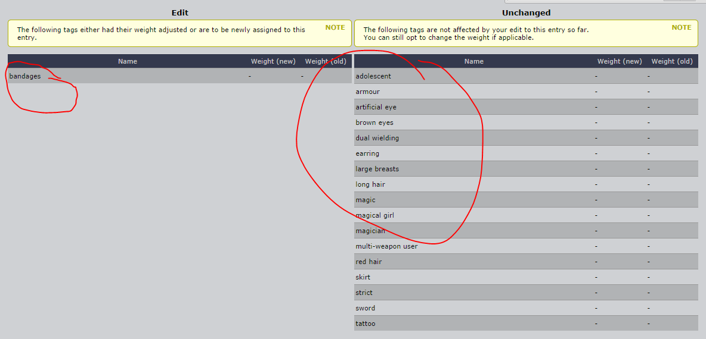Select the adolescent tag row

coord(373,76)
